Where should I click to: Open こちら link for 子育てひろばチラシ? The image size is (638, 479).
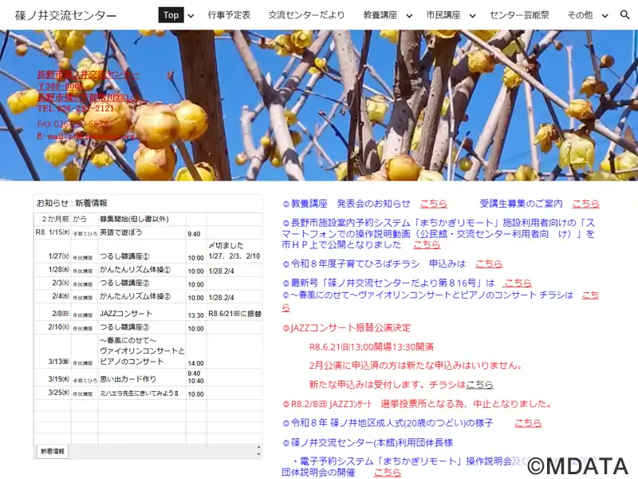pos(489,263)
